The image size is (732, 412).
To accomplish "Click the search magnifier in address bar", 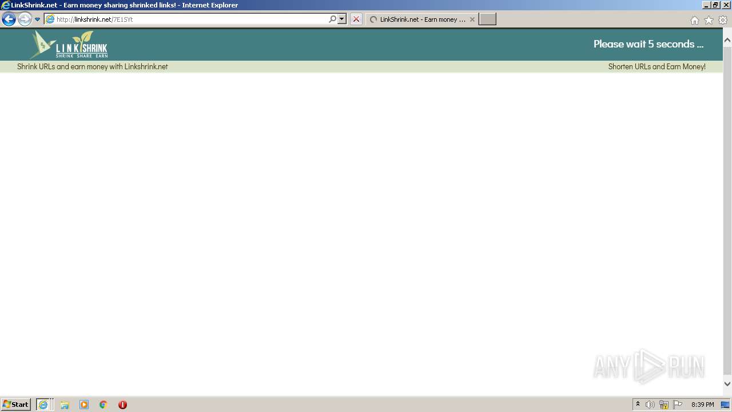I will click(332, 19).
